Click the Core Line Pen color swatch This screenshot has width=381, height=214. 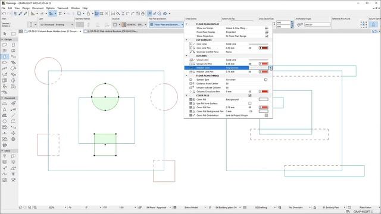263,48
